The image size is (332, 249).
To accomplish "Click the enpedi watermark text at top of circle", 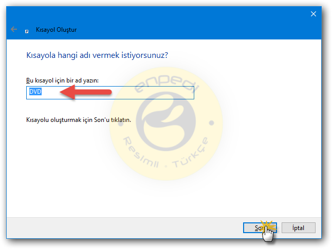I will pos(166,84).
